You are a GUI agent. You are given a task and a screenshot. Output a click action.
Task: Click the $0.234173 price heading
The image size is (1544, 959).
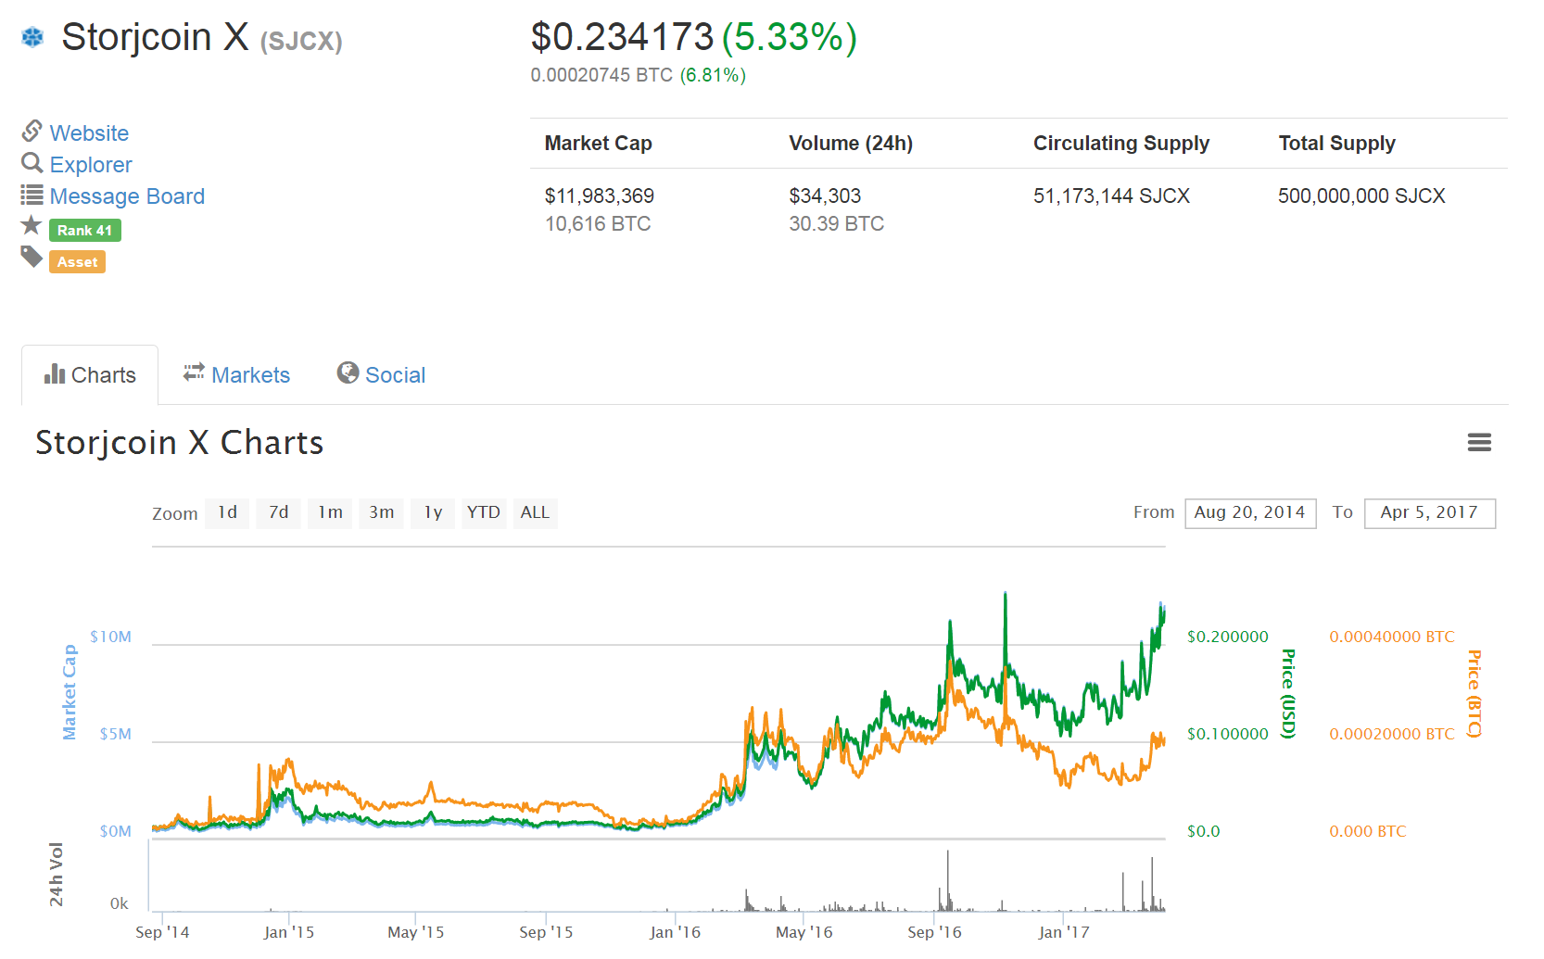click(622, 37)
